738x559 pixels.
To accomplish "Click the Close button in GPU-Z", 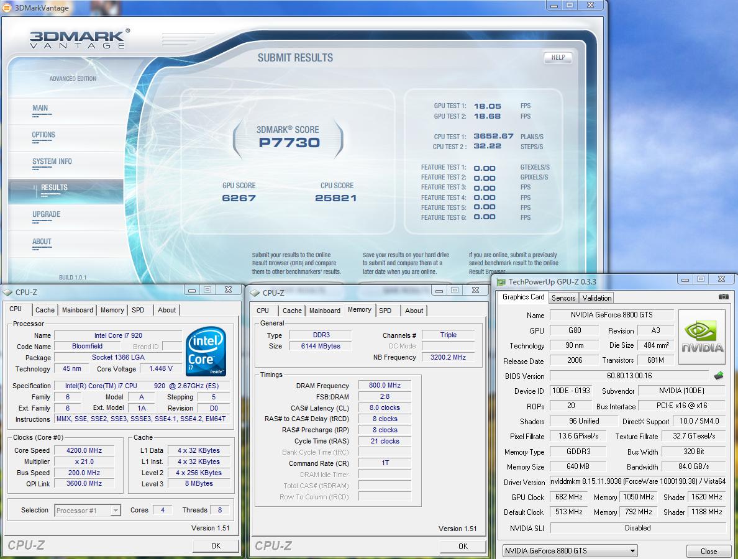I will coord(708,552).
